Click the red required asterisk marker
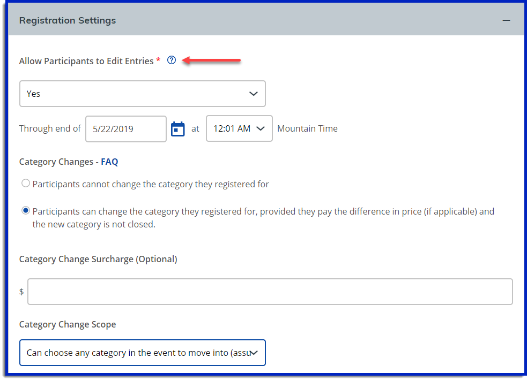 pyautogui.click(x=158, y=61)
